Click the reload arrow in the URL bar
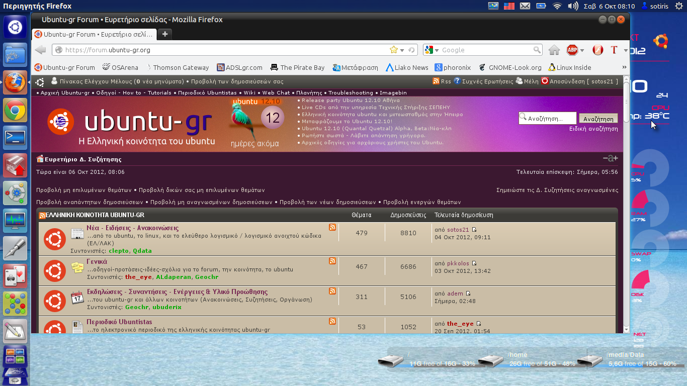Screen dimensions: 687x386 tap(411, 50)
